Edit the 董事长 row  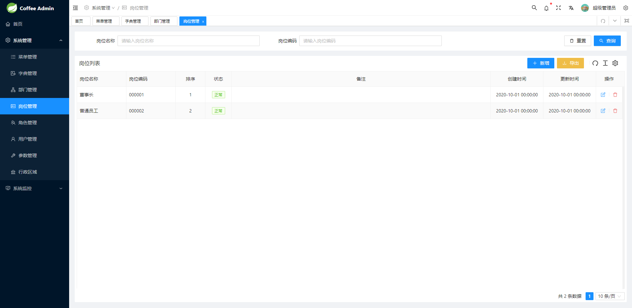pos(603,95)
